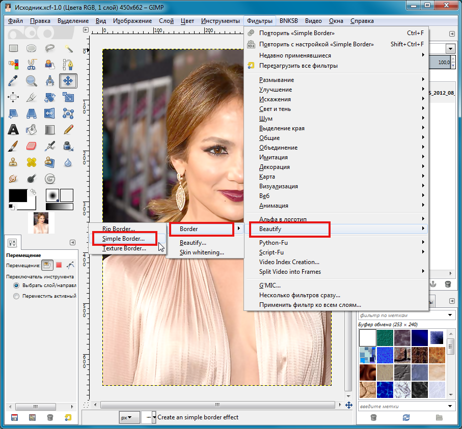Select the Smudge tool
This screenshot has width=462, height=429.
tap(13, 179)
